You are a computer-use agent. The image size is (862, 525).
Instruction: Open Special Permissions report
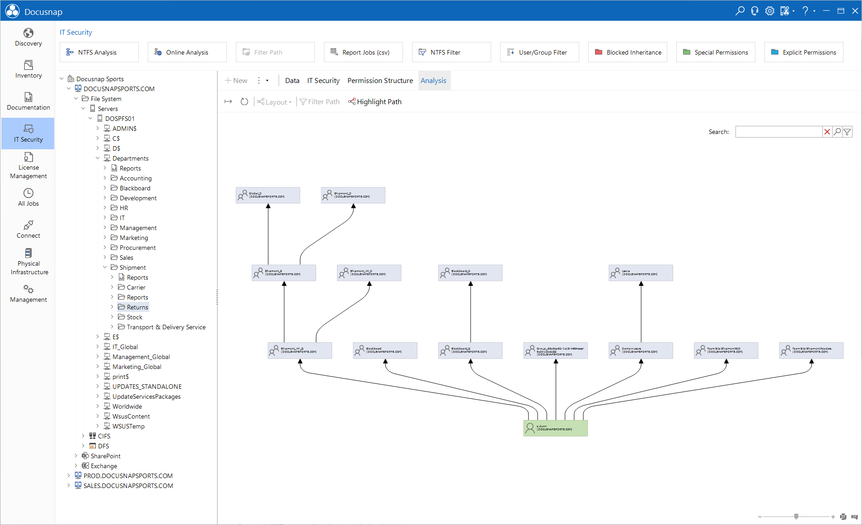[716, 52]
